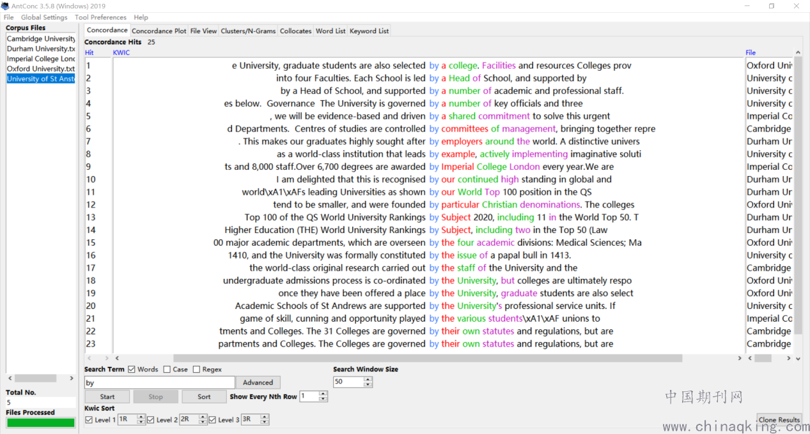Click the results scrollbar up arrow
Screen dimensions: 810x434
[x=797, y=52]
